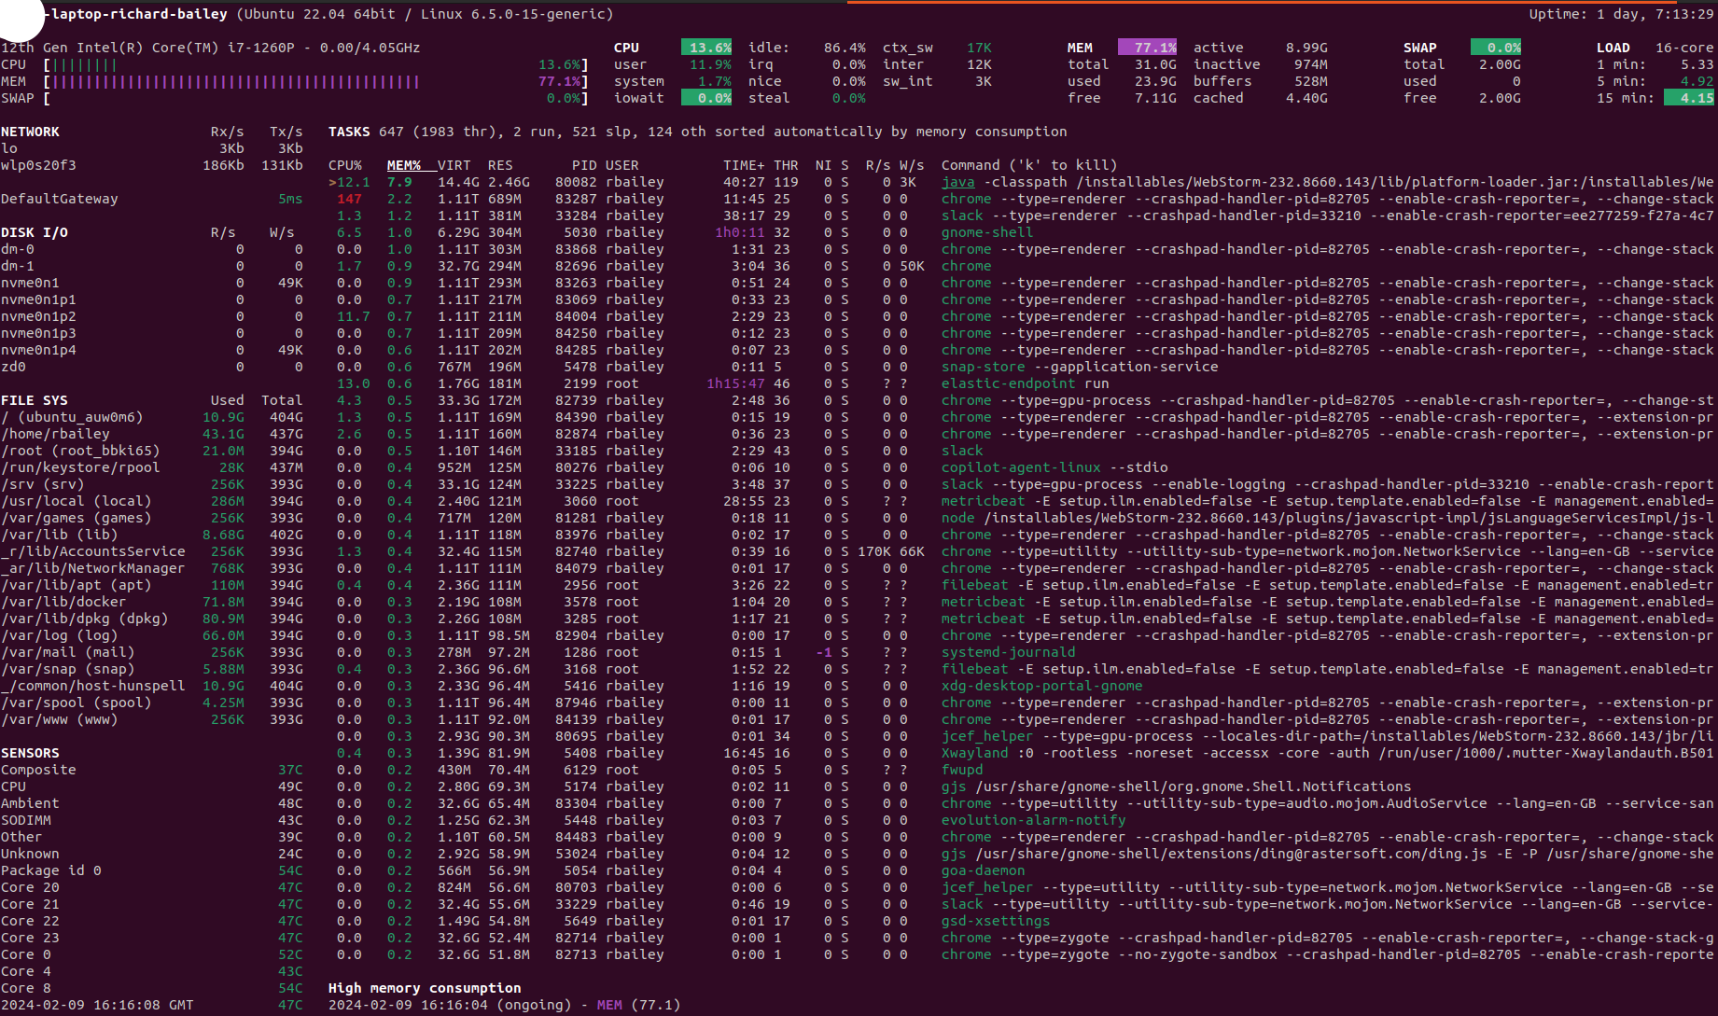Click the 15 min load value 4.15
The width and height of the screenshot is (1718, 1016).
1689,98
